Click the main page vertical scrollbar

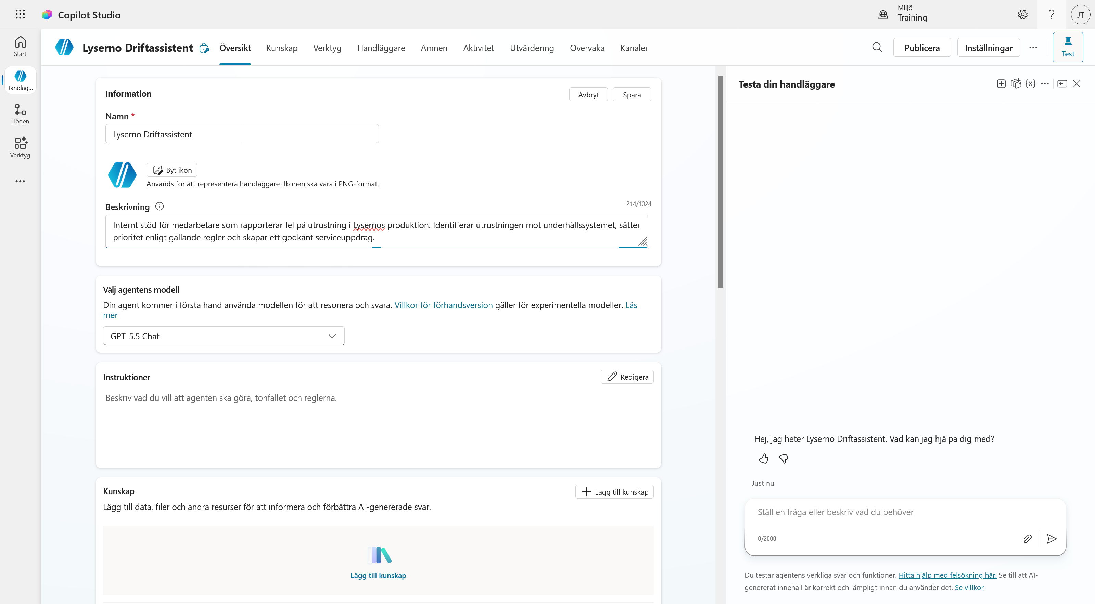pos(720,182)
